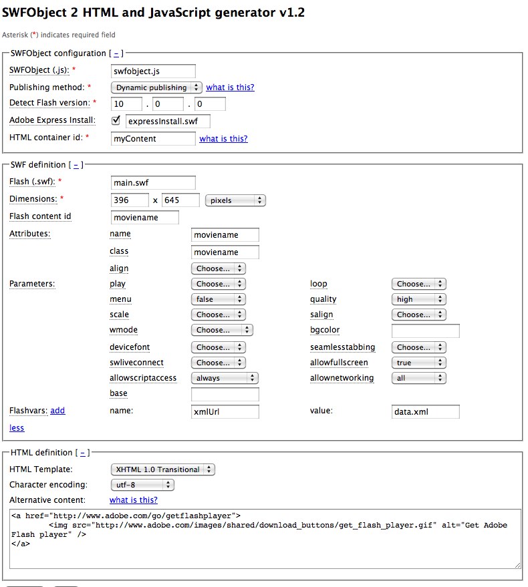
Task: Click the height field showing 645
Action: [x=180, y=200]
